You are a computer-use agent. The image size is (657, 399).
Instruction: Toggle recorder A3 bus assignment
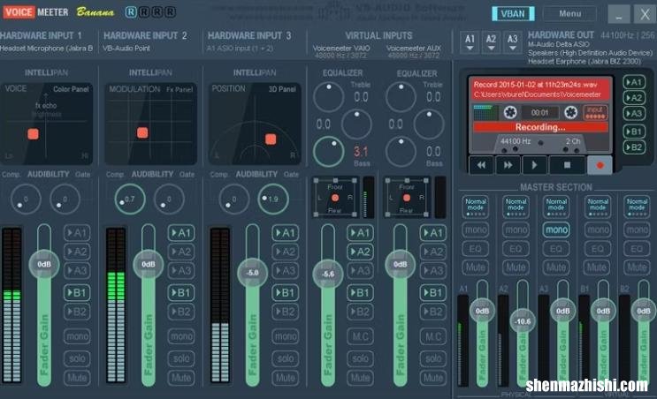(634, 113)
